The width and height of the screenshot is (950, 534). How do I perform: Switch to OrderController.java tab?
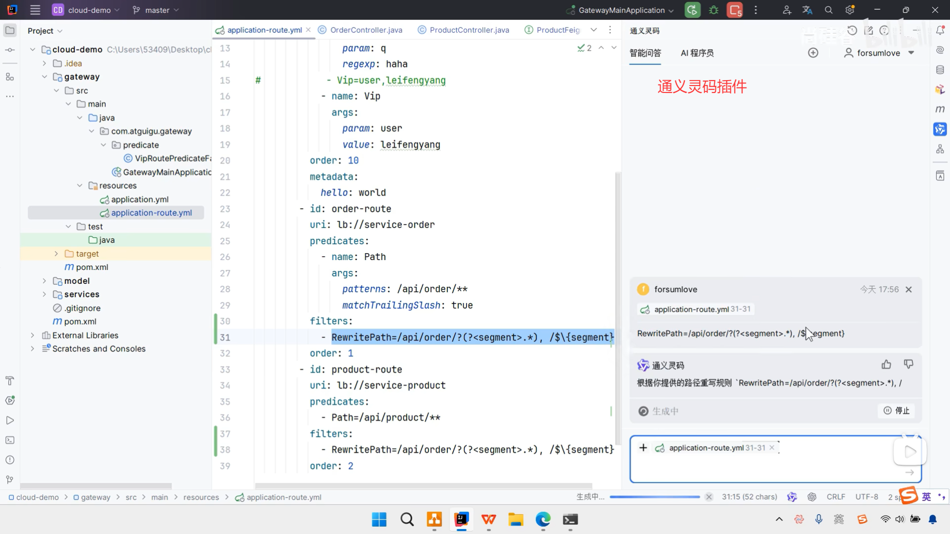click(366, 30)
